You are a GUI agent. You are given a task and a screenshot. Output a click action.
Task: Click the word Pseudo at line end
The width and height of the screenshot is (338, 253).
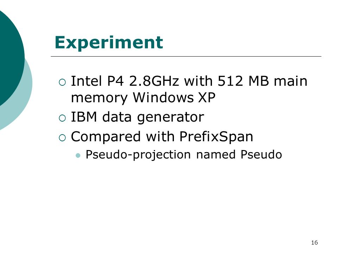point(261,154)
